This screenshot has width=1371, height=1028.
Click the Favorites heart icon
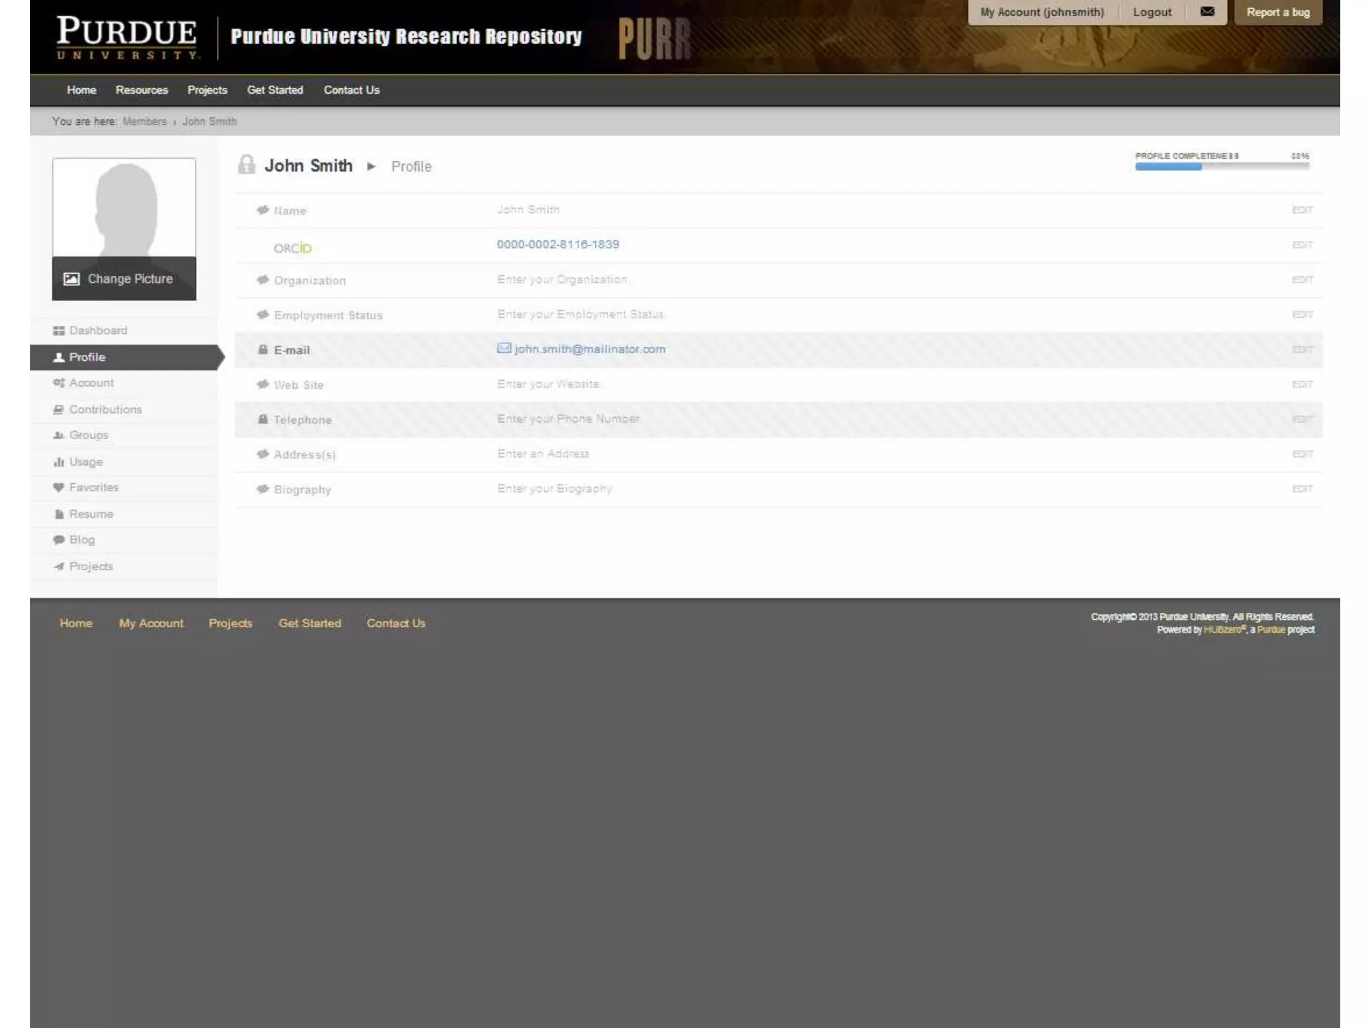[59, 487]
